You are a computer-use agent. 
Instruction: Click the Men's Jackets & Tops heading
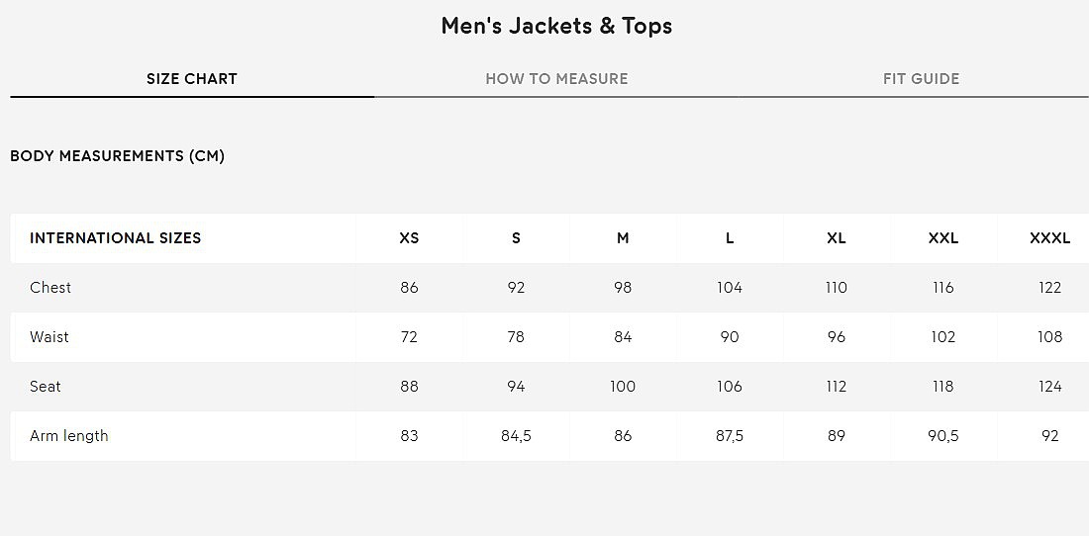coord(556,26)
